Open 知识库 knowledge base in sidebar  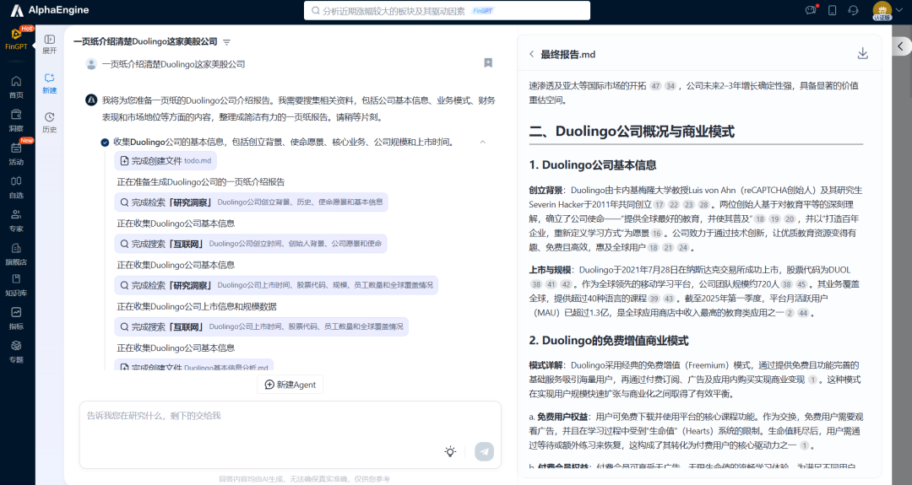16,284
